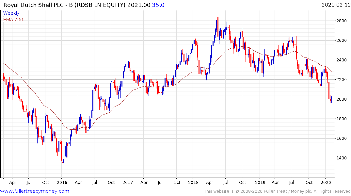Viewport: 351px width, 196px height.
Task: Click the last price value 2021.00
Action: point(139,5)
